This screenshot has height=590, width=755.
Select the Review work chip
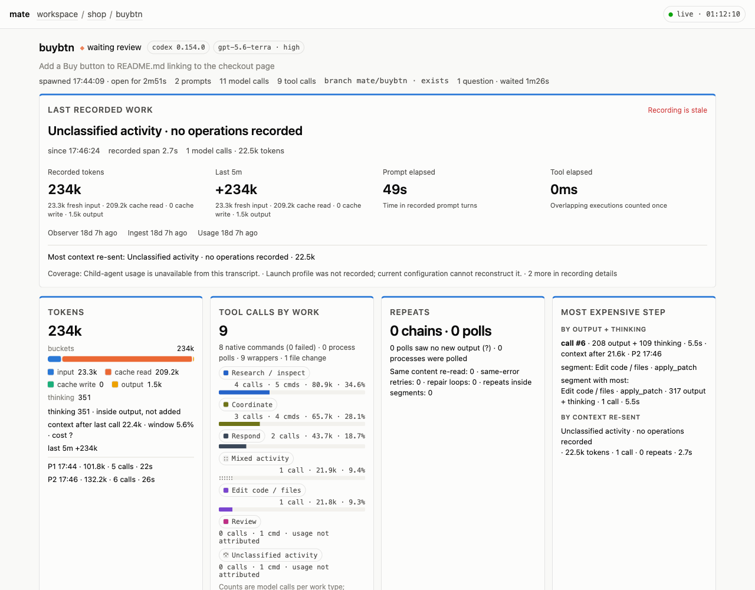click(x=240, y=522)
